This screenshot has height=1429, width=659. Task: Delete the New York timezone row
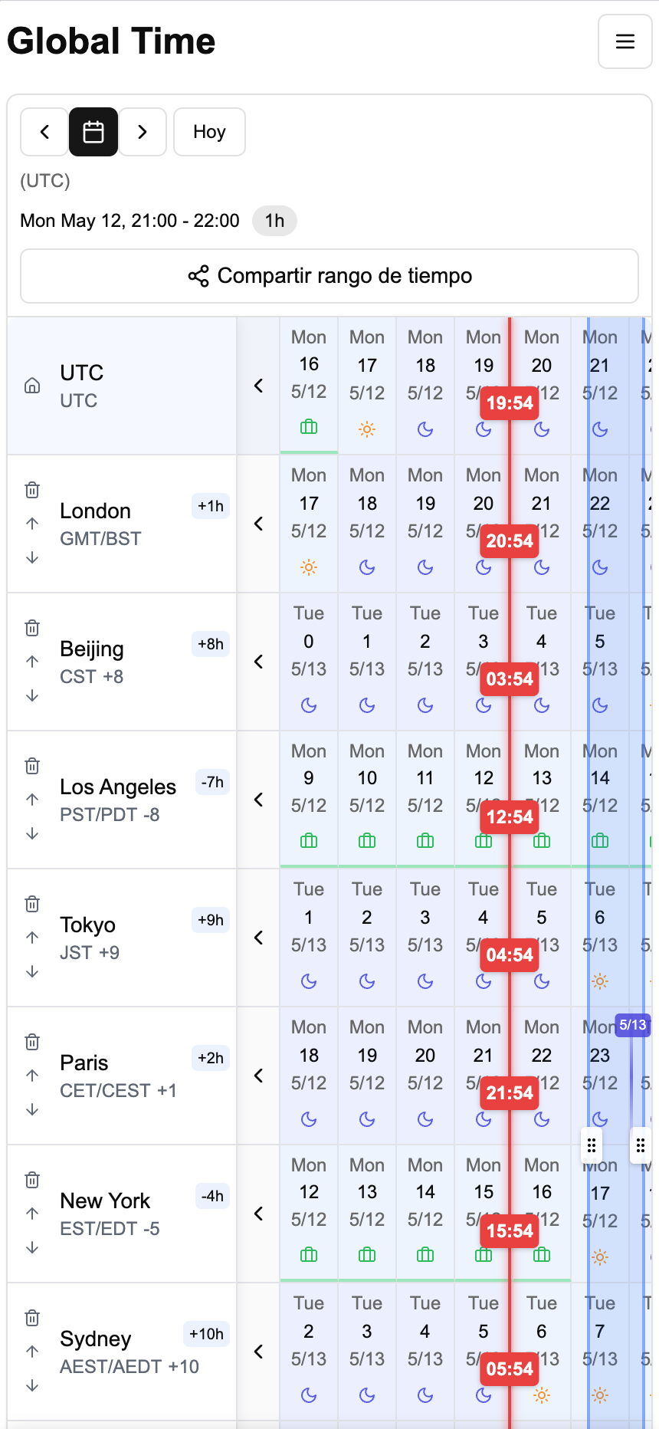point(32,1180)
